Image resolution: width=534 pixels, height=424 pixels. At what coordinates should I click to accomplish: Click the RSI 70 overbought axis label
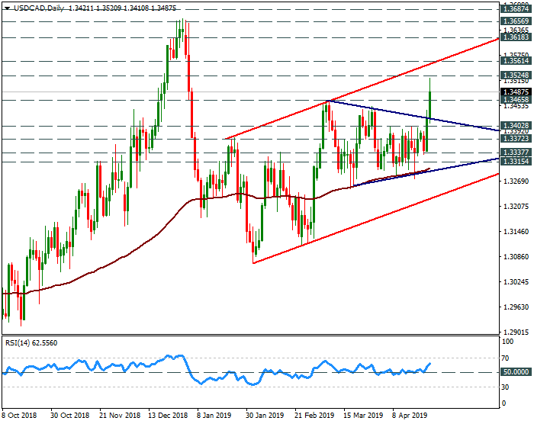click(505, 358)
